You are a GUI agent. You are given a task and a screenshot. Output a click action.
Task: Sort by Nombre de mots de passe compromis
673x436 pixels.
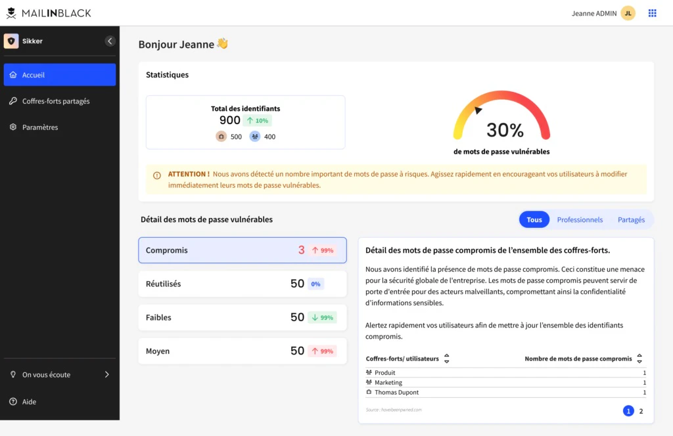(x=639, y=359)
